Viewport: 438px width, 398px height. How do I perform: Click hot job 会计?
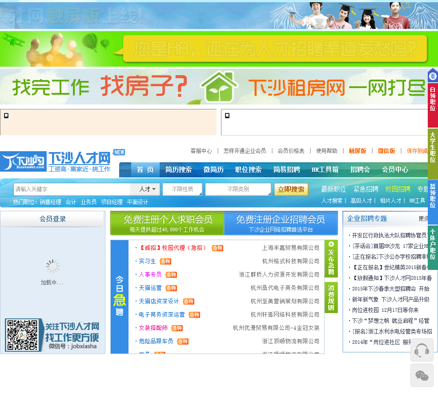71,202
